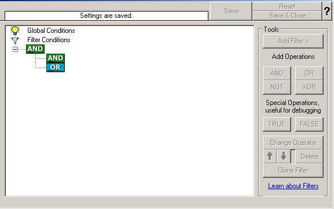Add an XOR operation
Screen dimensions: 334x209
(309, 87)
